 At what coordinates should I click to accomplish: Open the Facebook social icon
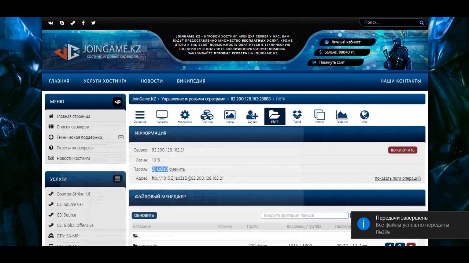[83, 23]
